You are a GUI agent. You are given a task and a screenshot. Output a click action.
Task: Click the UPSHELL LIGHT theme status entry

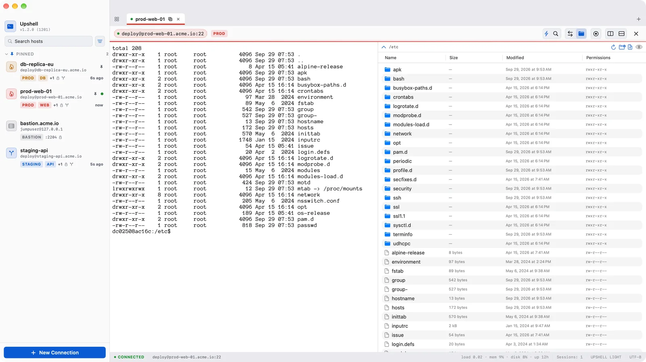click(x=606, y=357)
